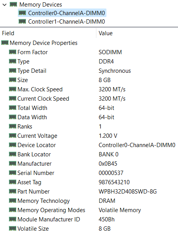The image size is (178, 233).
Task: Select the Manufacturer value 0x0B45
Action: pos(108,164)
